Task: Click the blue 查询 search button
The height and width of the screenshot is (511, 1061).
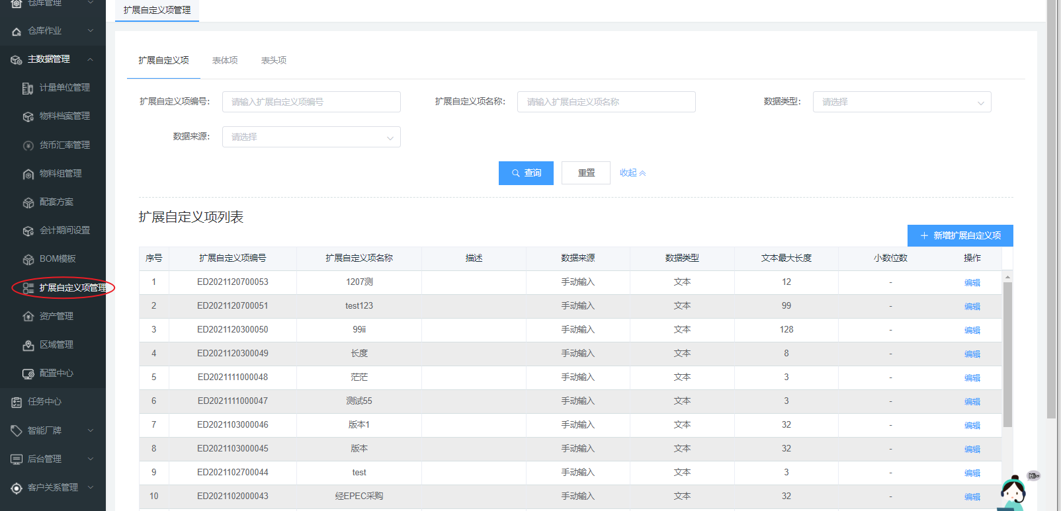Action: coord(526,173)
